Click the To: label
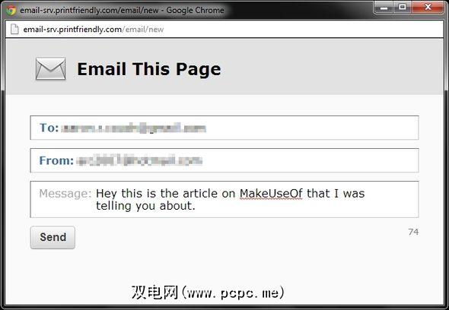449x310 pixels. coord(49,128)
